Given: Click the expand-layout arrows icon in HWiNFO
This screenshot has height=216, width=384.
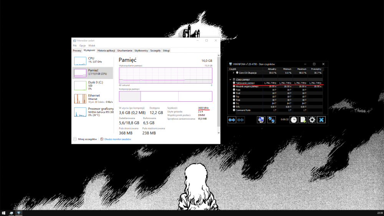Looking at the screenshot, I should point(232,120).
